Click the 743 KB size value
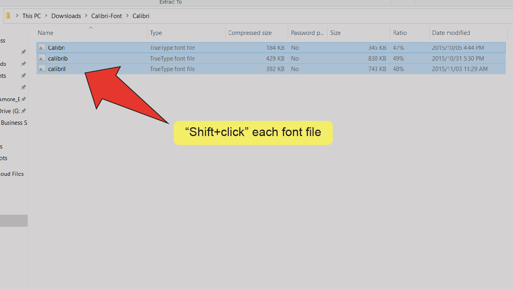 (377, 69)
